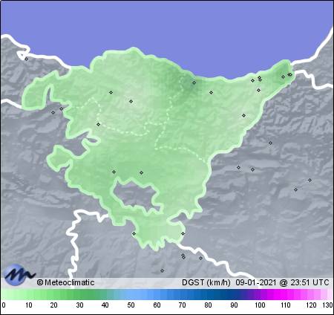
Task: Select the station marker at the bottom-right tip of the green region
Action: tap(183, 233)
